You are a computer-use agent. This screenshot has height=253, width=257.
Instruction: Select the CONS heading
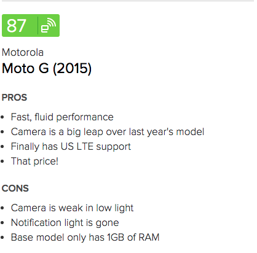(x=15, y=189)
